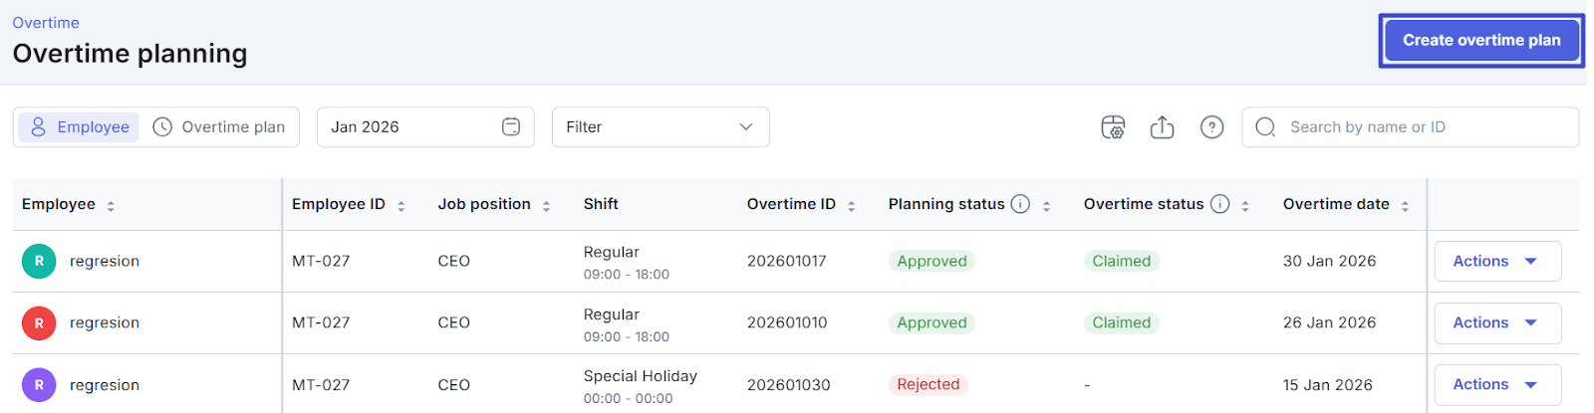Sort the Overtime ID column
This screenshot has width=1594, height=413.
pyautogui.click(x=851, y=206)
